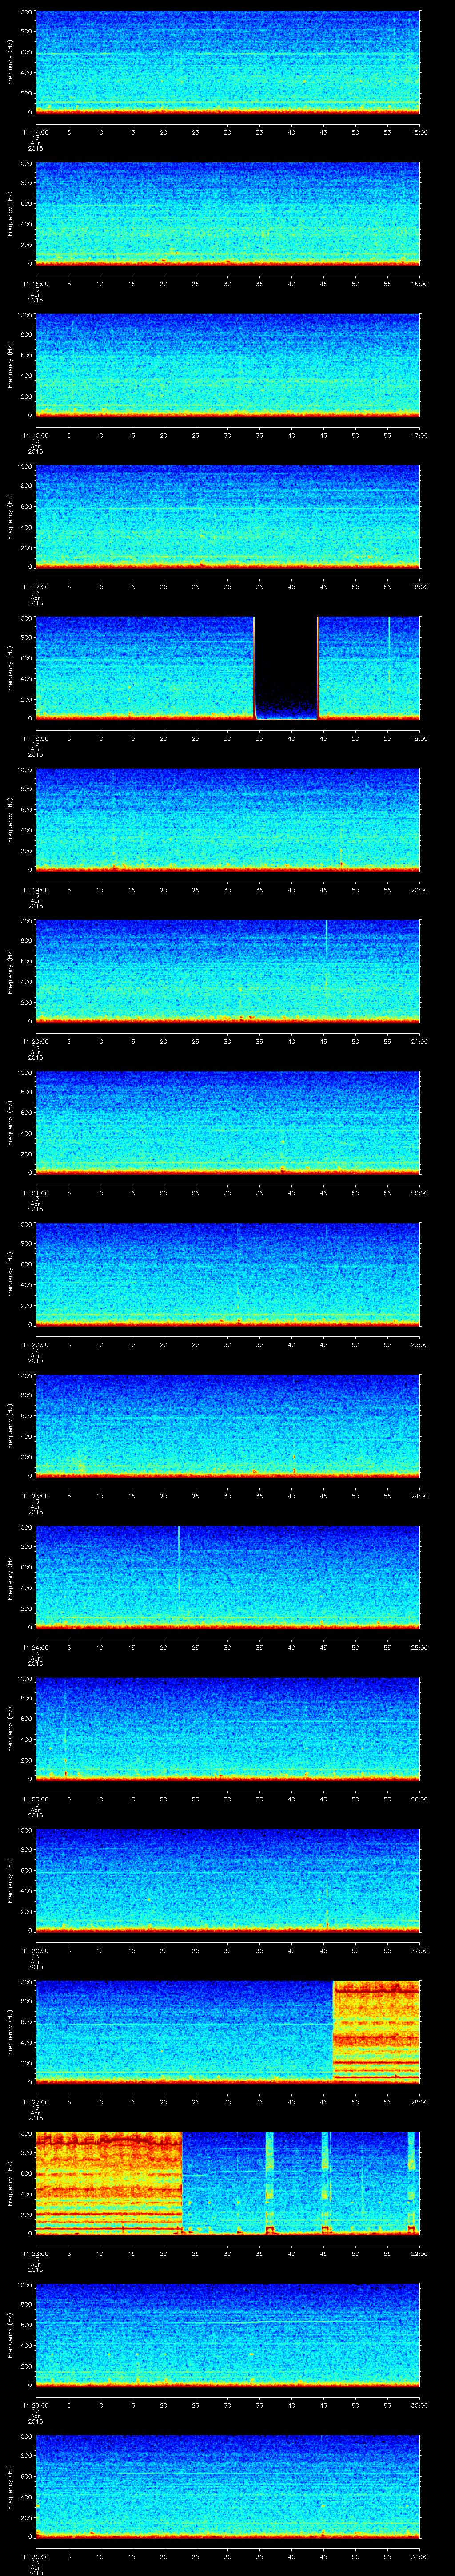Open the spectrogram panel starting at 11:21:00
The width and height of the screenshot is (455, 2576).
pyautogui.click(x=228, y=1122)
